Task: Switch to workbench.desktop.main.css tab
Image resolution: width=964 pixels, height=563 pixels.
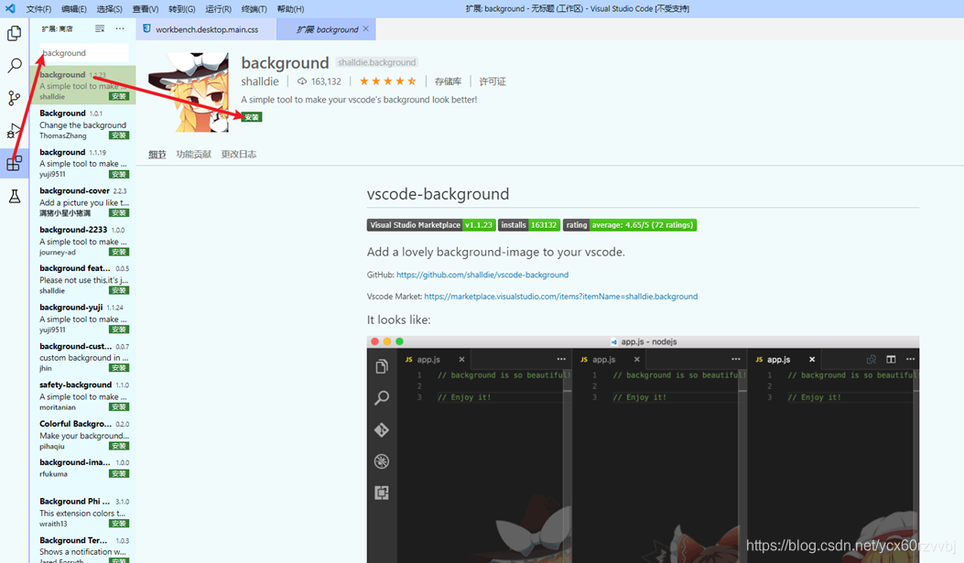Action: pos(206,29)
